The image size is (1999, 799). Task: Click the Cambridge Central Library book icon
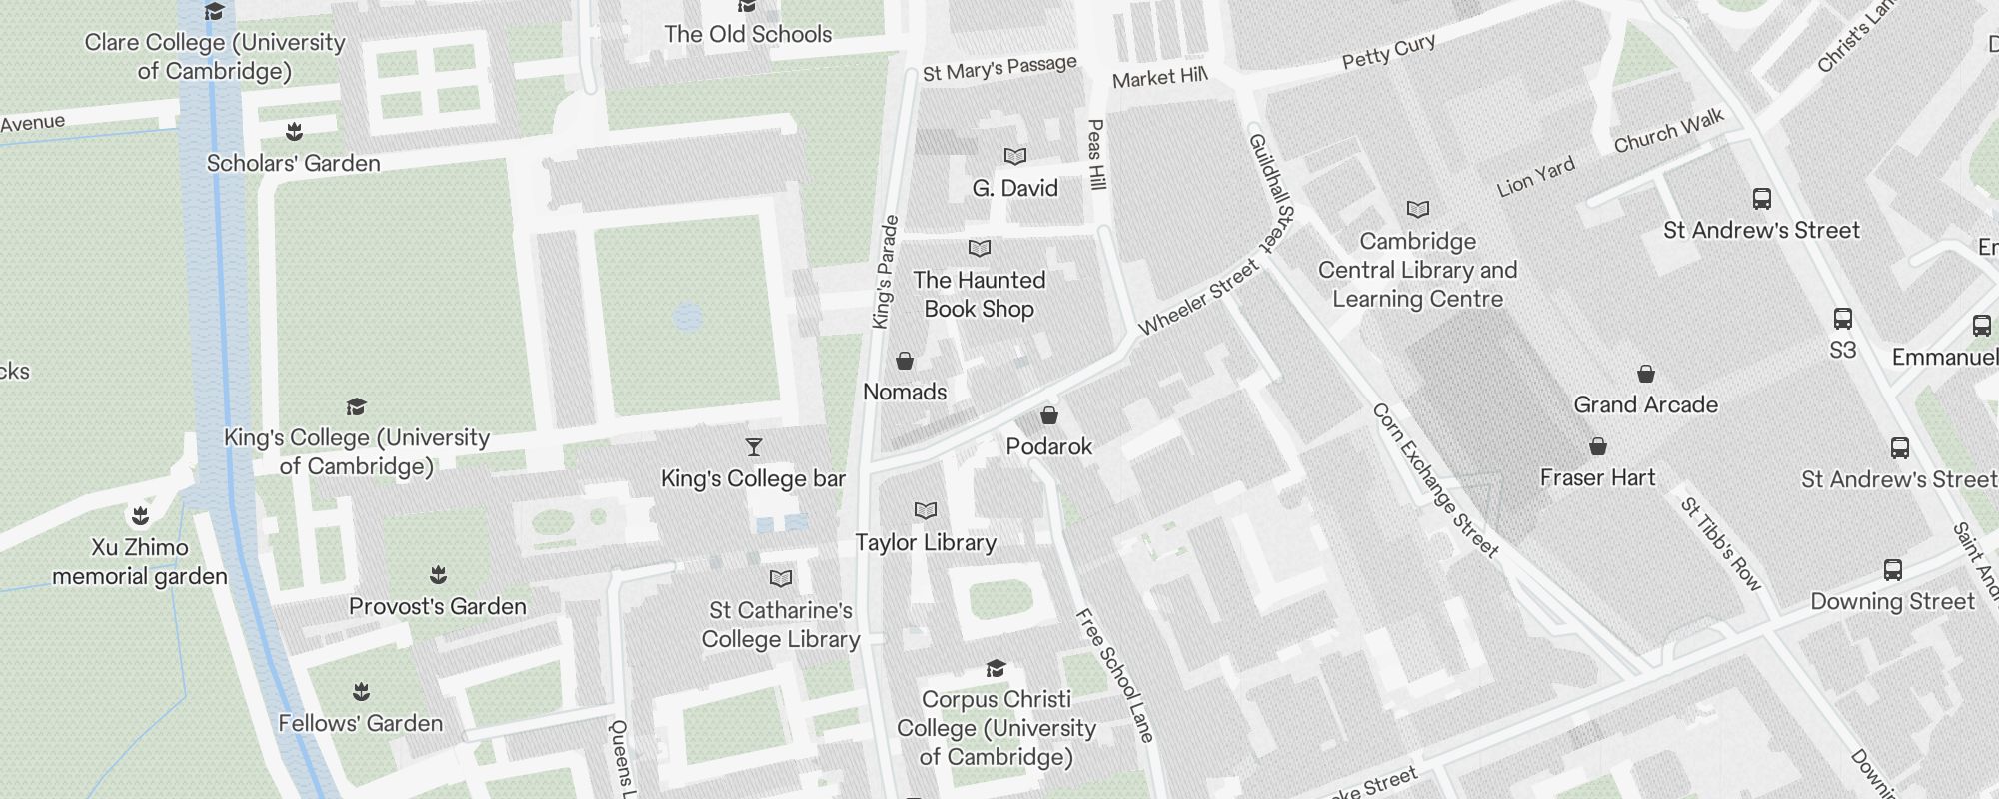1418,209
